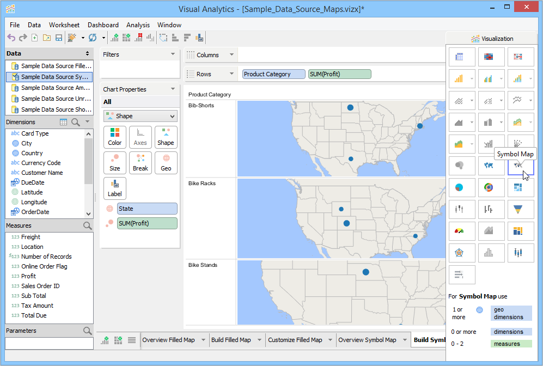Search Measures with the magnifier icon
Viewport: 543px width, 366px height.
click(x=87, y=225)
